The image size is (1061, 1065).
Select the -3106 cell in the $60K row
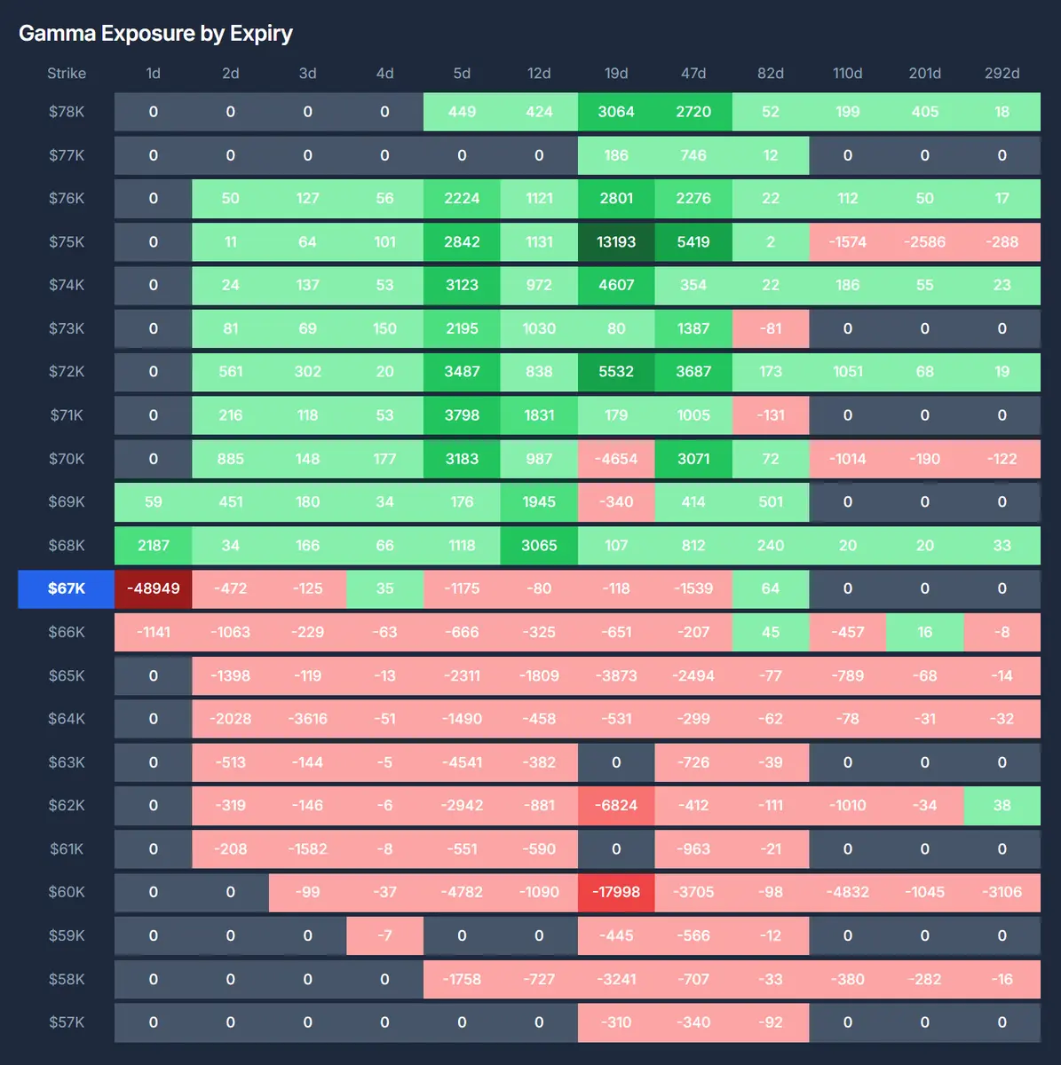[1002, 892]
